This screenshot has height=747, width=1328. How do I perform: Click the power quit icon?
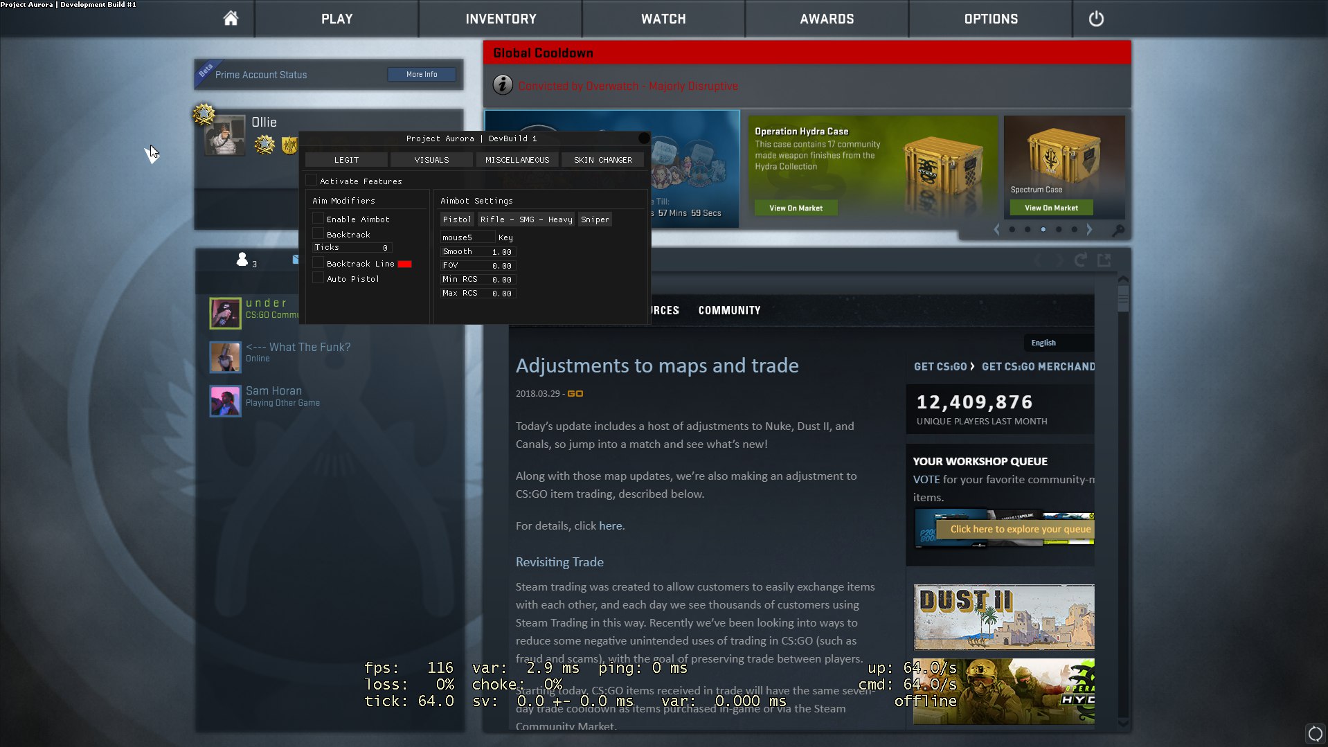[1096, 19]
